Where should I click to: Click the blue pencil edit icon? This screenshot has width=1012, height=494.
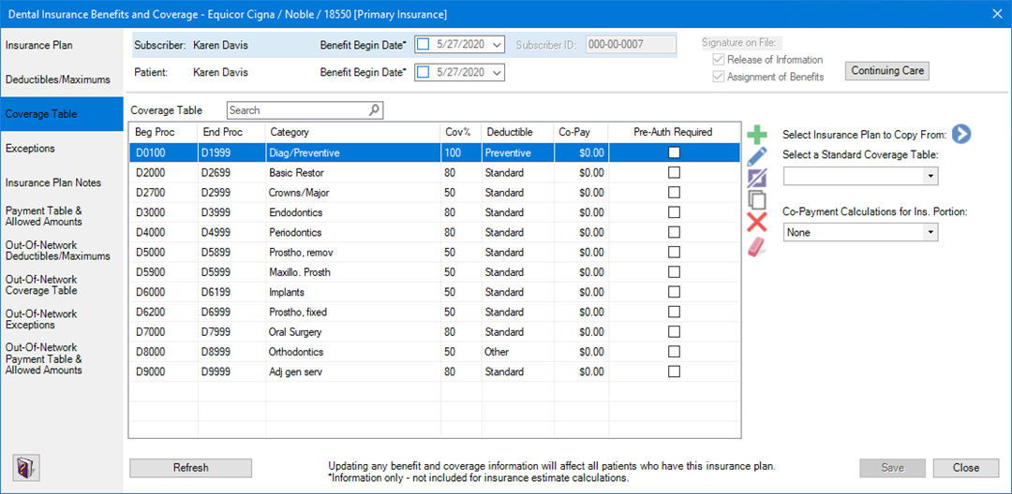coord(756,156)
